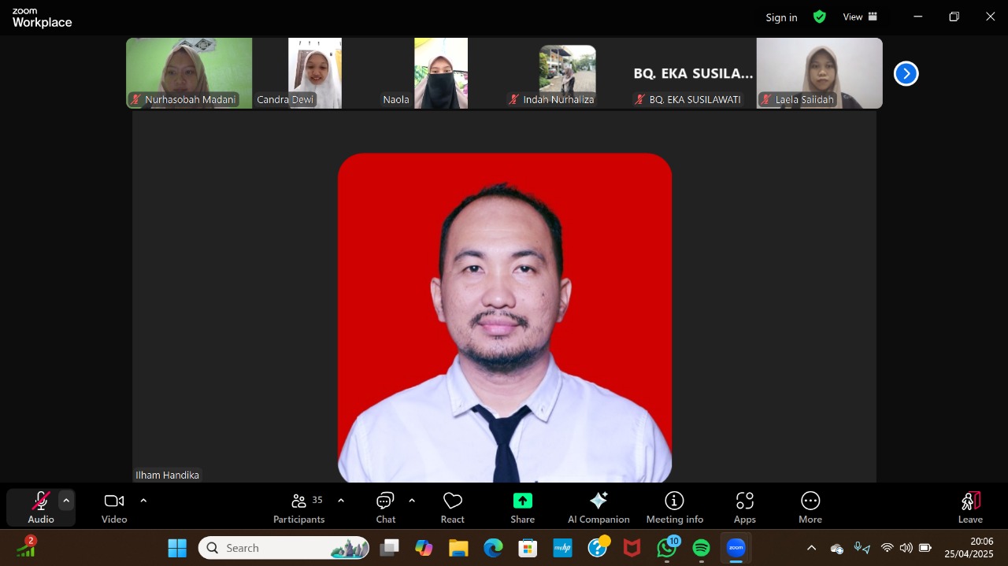Select Nurhasobah Madani's video thumbnail
Image resolution: width=1008 pixels, height=566 pixels.
click(189, 72)
